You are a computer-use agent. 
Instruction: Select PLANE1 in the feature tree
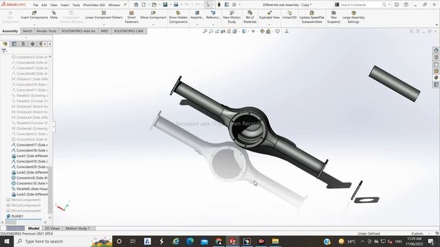coord(15,216)
